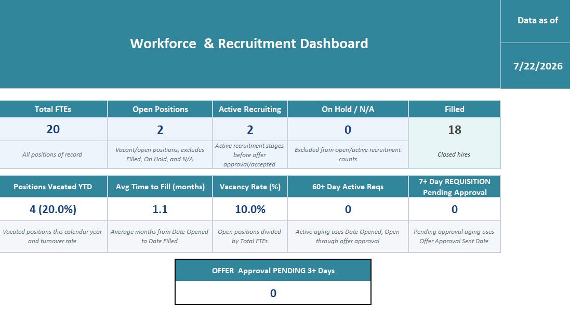Click Avg Time to Fill (months) header
The height and width of the screenshot is (309, 570).
click(x=160, y=187)
